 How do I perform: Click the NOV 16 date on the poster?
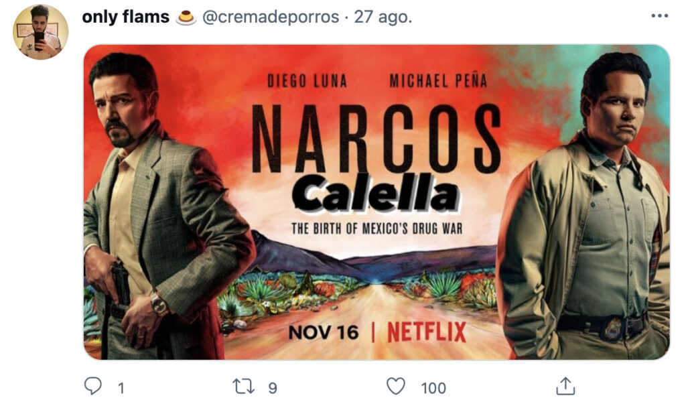tap(324, 332)
